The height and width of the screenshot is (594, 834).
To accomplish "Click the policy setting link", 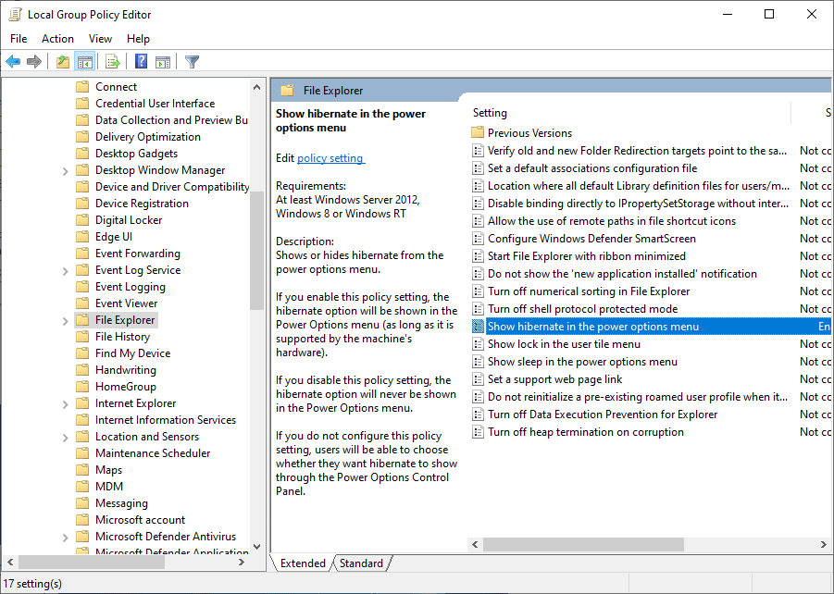I will click(x=330, y=158).
